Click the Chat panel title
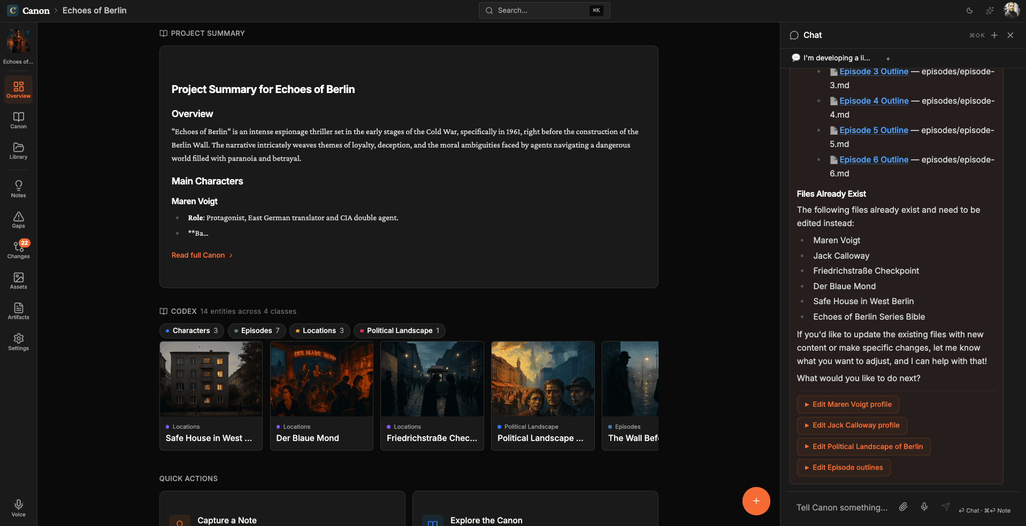The width and height of the screenshot is (1026, 526). coord(813,35)
